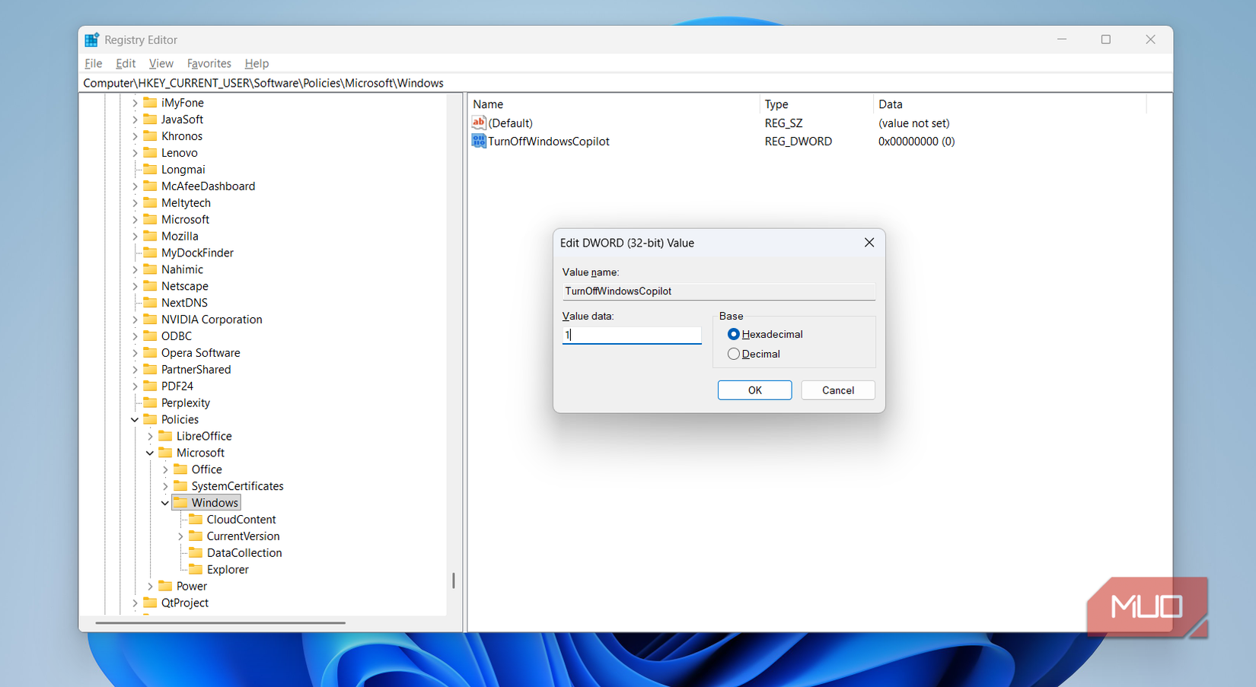Select the Power tree item
Screen dimensions: 1256x687
click(192, 587)
